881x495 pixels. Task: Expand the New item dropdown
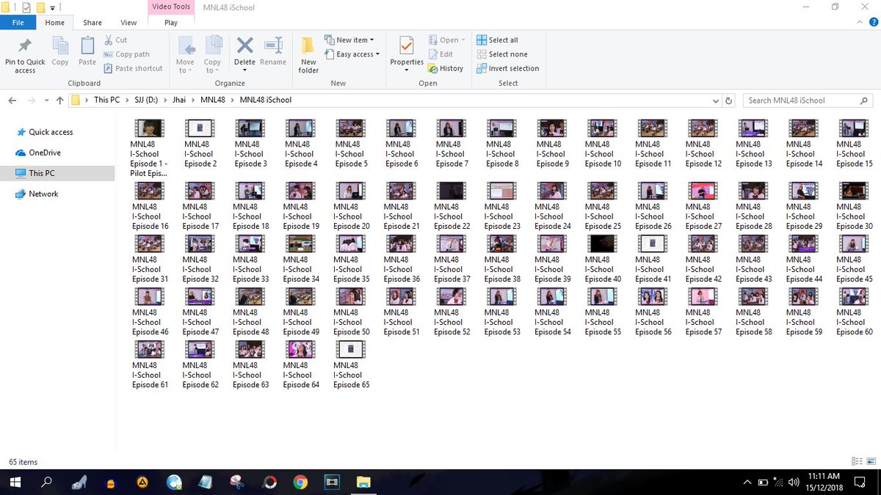[349, 40]
